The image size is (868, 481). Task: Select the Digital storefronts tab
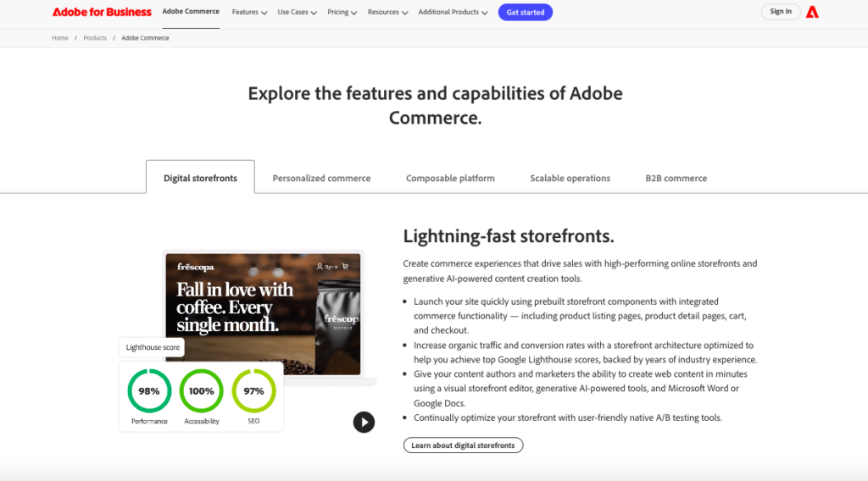point(200,178)
